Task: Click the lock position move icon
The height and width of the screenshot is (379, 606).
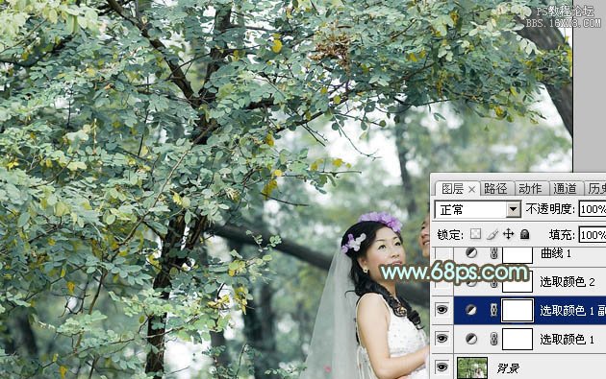Action: coord(508,234)
